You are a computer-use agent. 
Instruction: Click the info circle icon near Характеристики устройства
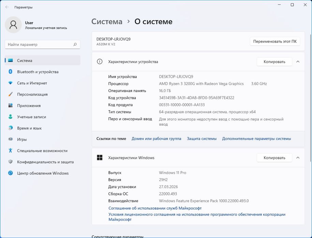click(x=100, y=62)
